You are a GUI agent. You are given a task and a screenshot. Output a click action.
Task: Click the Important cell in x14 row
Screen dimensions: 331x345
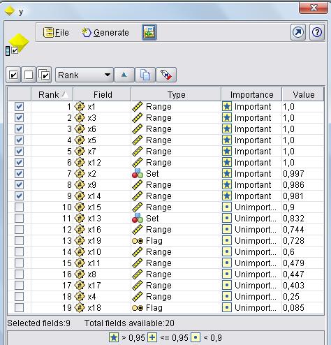[251, 196]
